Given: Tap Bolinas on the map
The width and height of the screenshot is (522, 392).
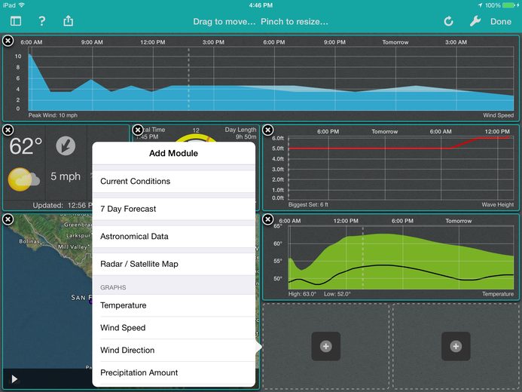Looking at the screenshot, I should [29, 241].
